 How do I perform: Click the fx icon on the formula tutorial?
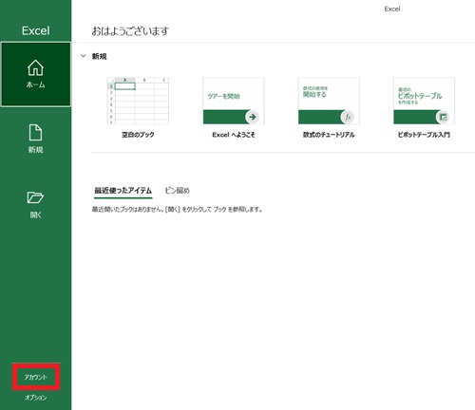(348, 117)
